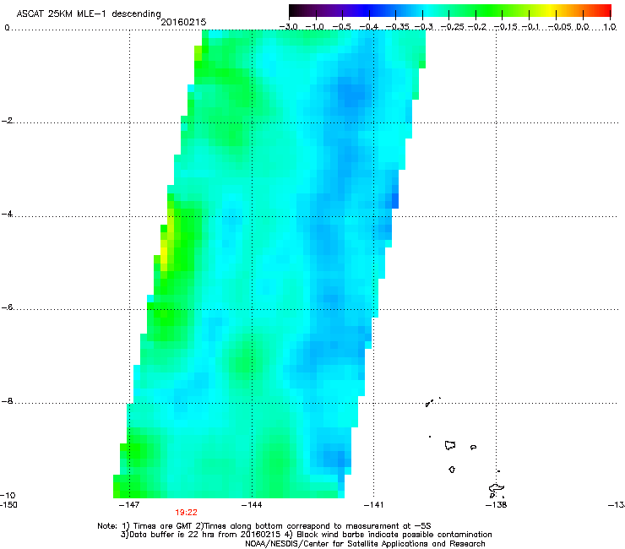Click the latitude axis label -6
625x549 pixels.
click(7, 307)
